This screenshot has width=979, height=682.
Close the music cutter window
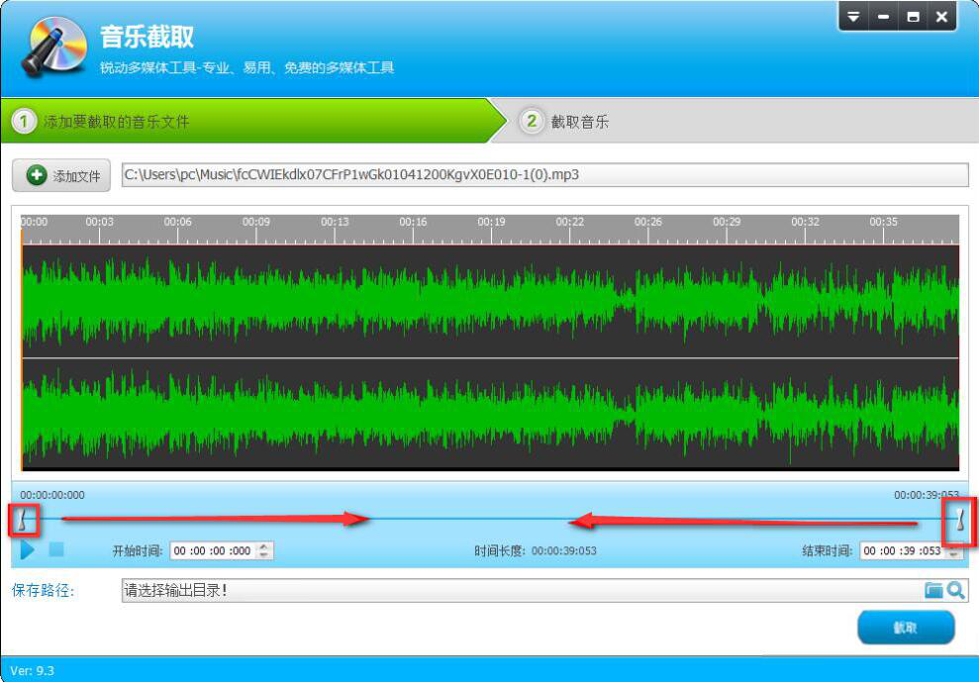point(941,17)
